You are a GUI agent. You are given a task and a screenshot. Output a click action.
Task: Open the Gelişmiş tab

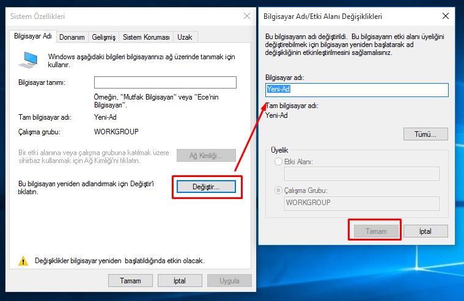point(103,37)
